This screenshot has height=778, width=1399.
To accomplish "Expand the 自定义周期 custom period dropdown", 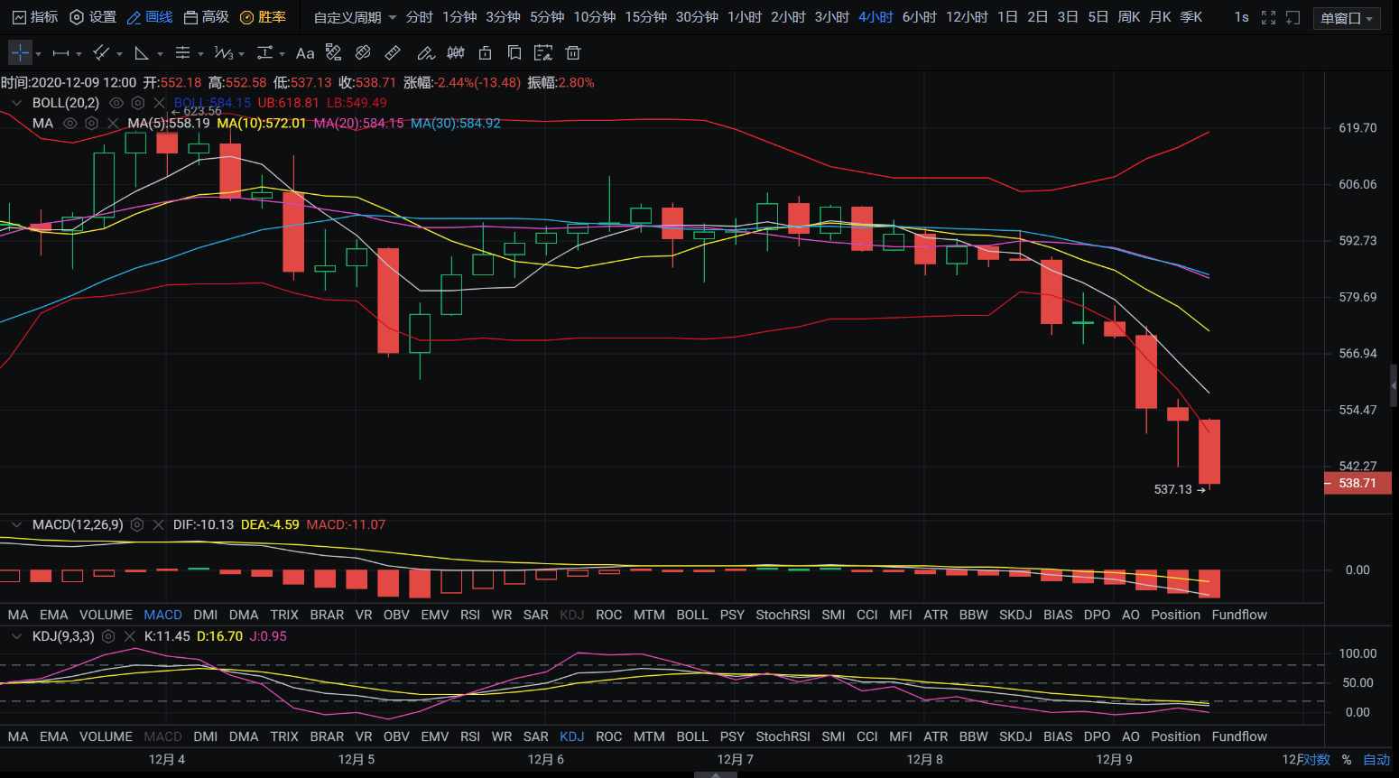I will pyautogui.click(x=355, y=17).
